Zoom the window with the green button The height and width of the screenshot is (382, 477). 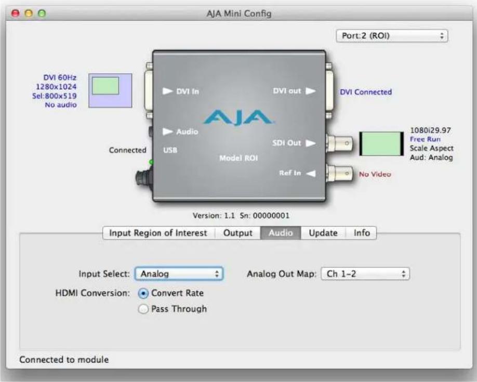pos(42,14)
